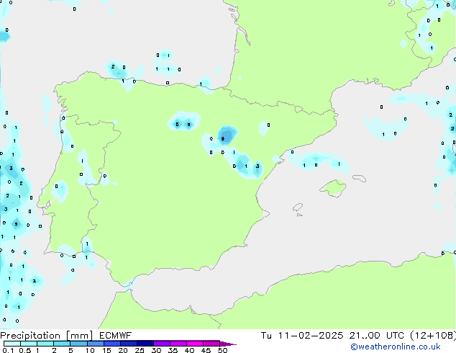Click the '0.5' legend scale label
This screenshot has height=353, width=456.
(24, 350)
